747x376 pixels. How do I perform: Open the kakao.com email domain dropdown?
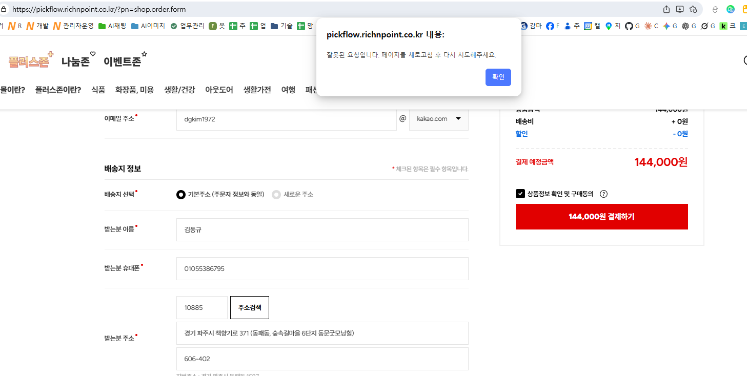click(438, 119)
